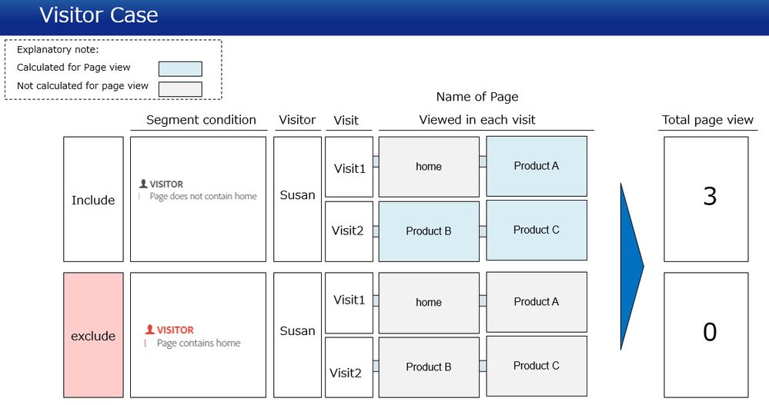Click total page view box showing 3

pos(706,199)
